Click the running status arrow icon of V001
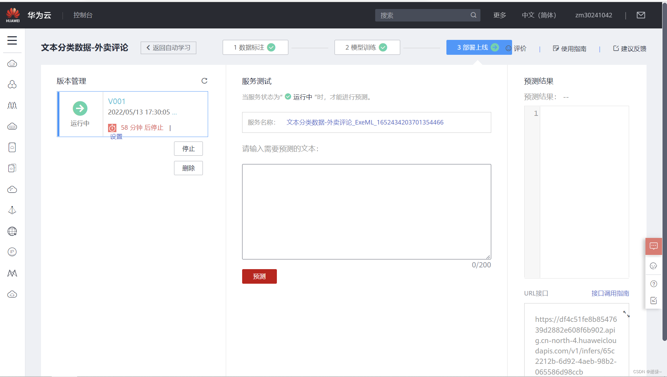Viewport: 667px width, 377px height. click(80, 109)
